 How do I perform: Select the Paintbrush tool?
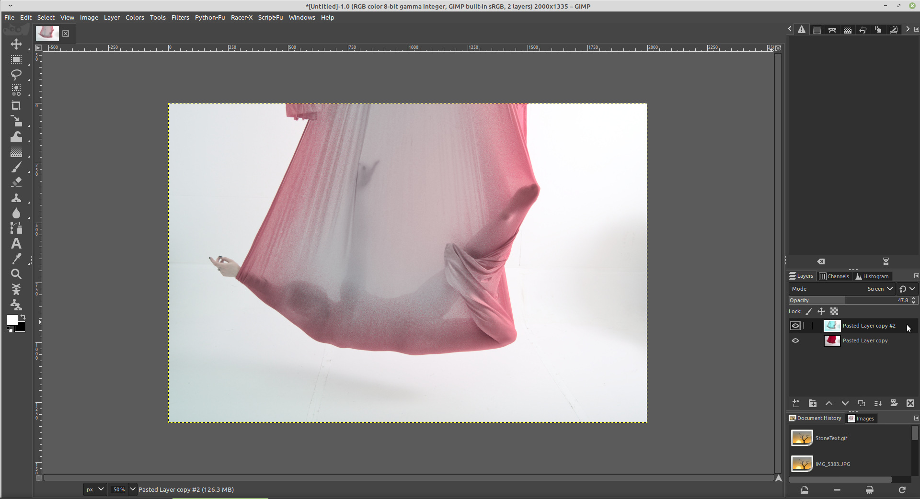coord(16,167)
